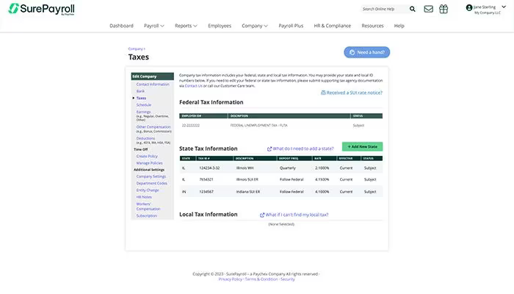Open Entity Change link
Image resolution: width=514 pixels, height=294 pixels.
click(148, 190)
